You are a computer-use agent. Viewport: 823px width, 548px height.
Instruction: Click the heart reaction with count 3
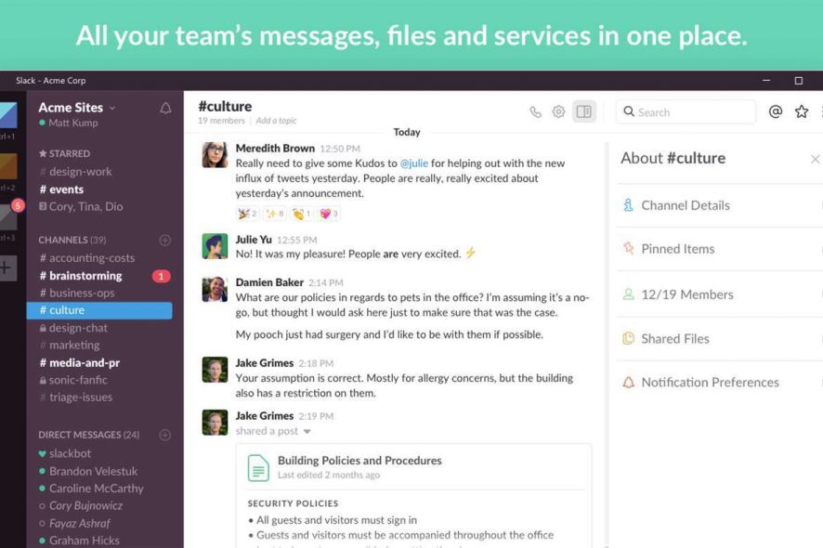click(329, 214)
